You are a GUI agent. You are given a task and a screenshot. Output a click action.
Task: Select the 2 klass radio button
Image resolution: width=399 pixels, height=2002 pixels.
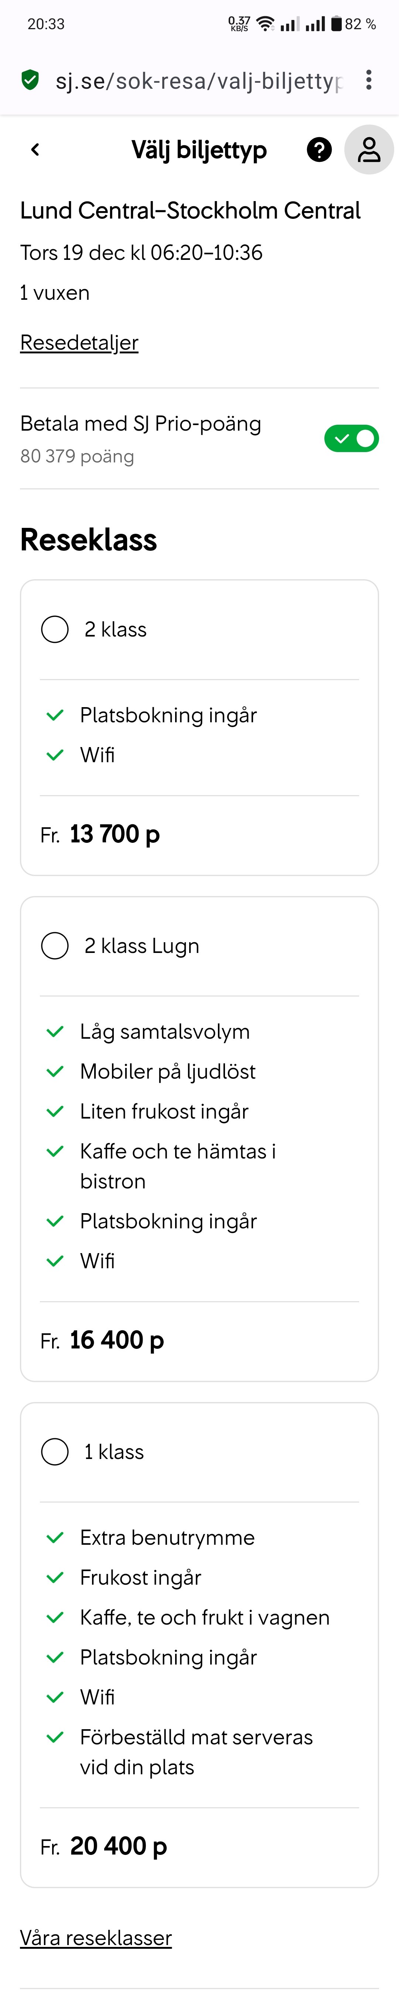tap(54, 630)
